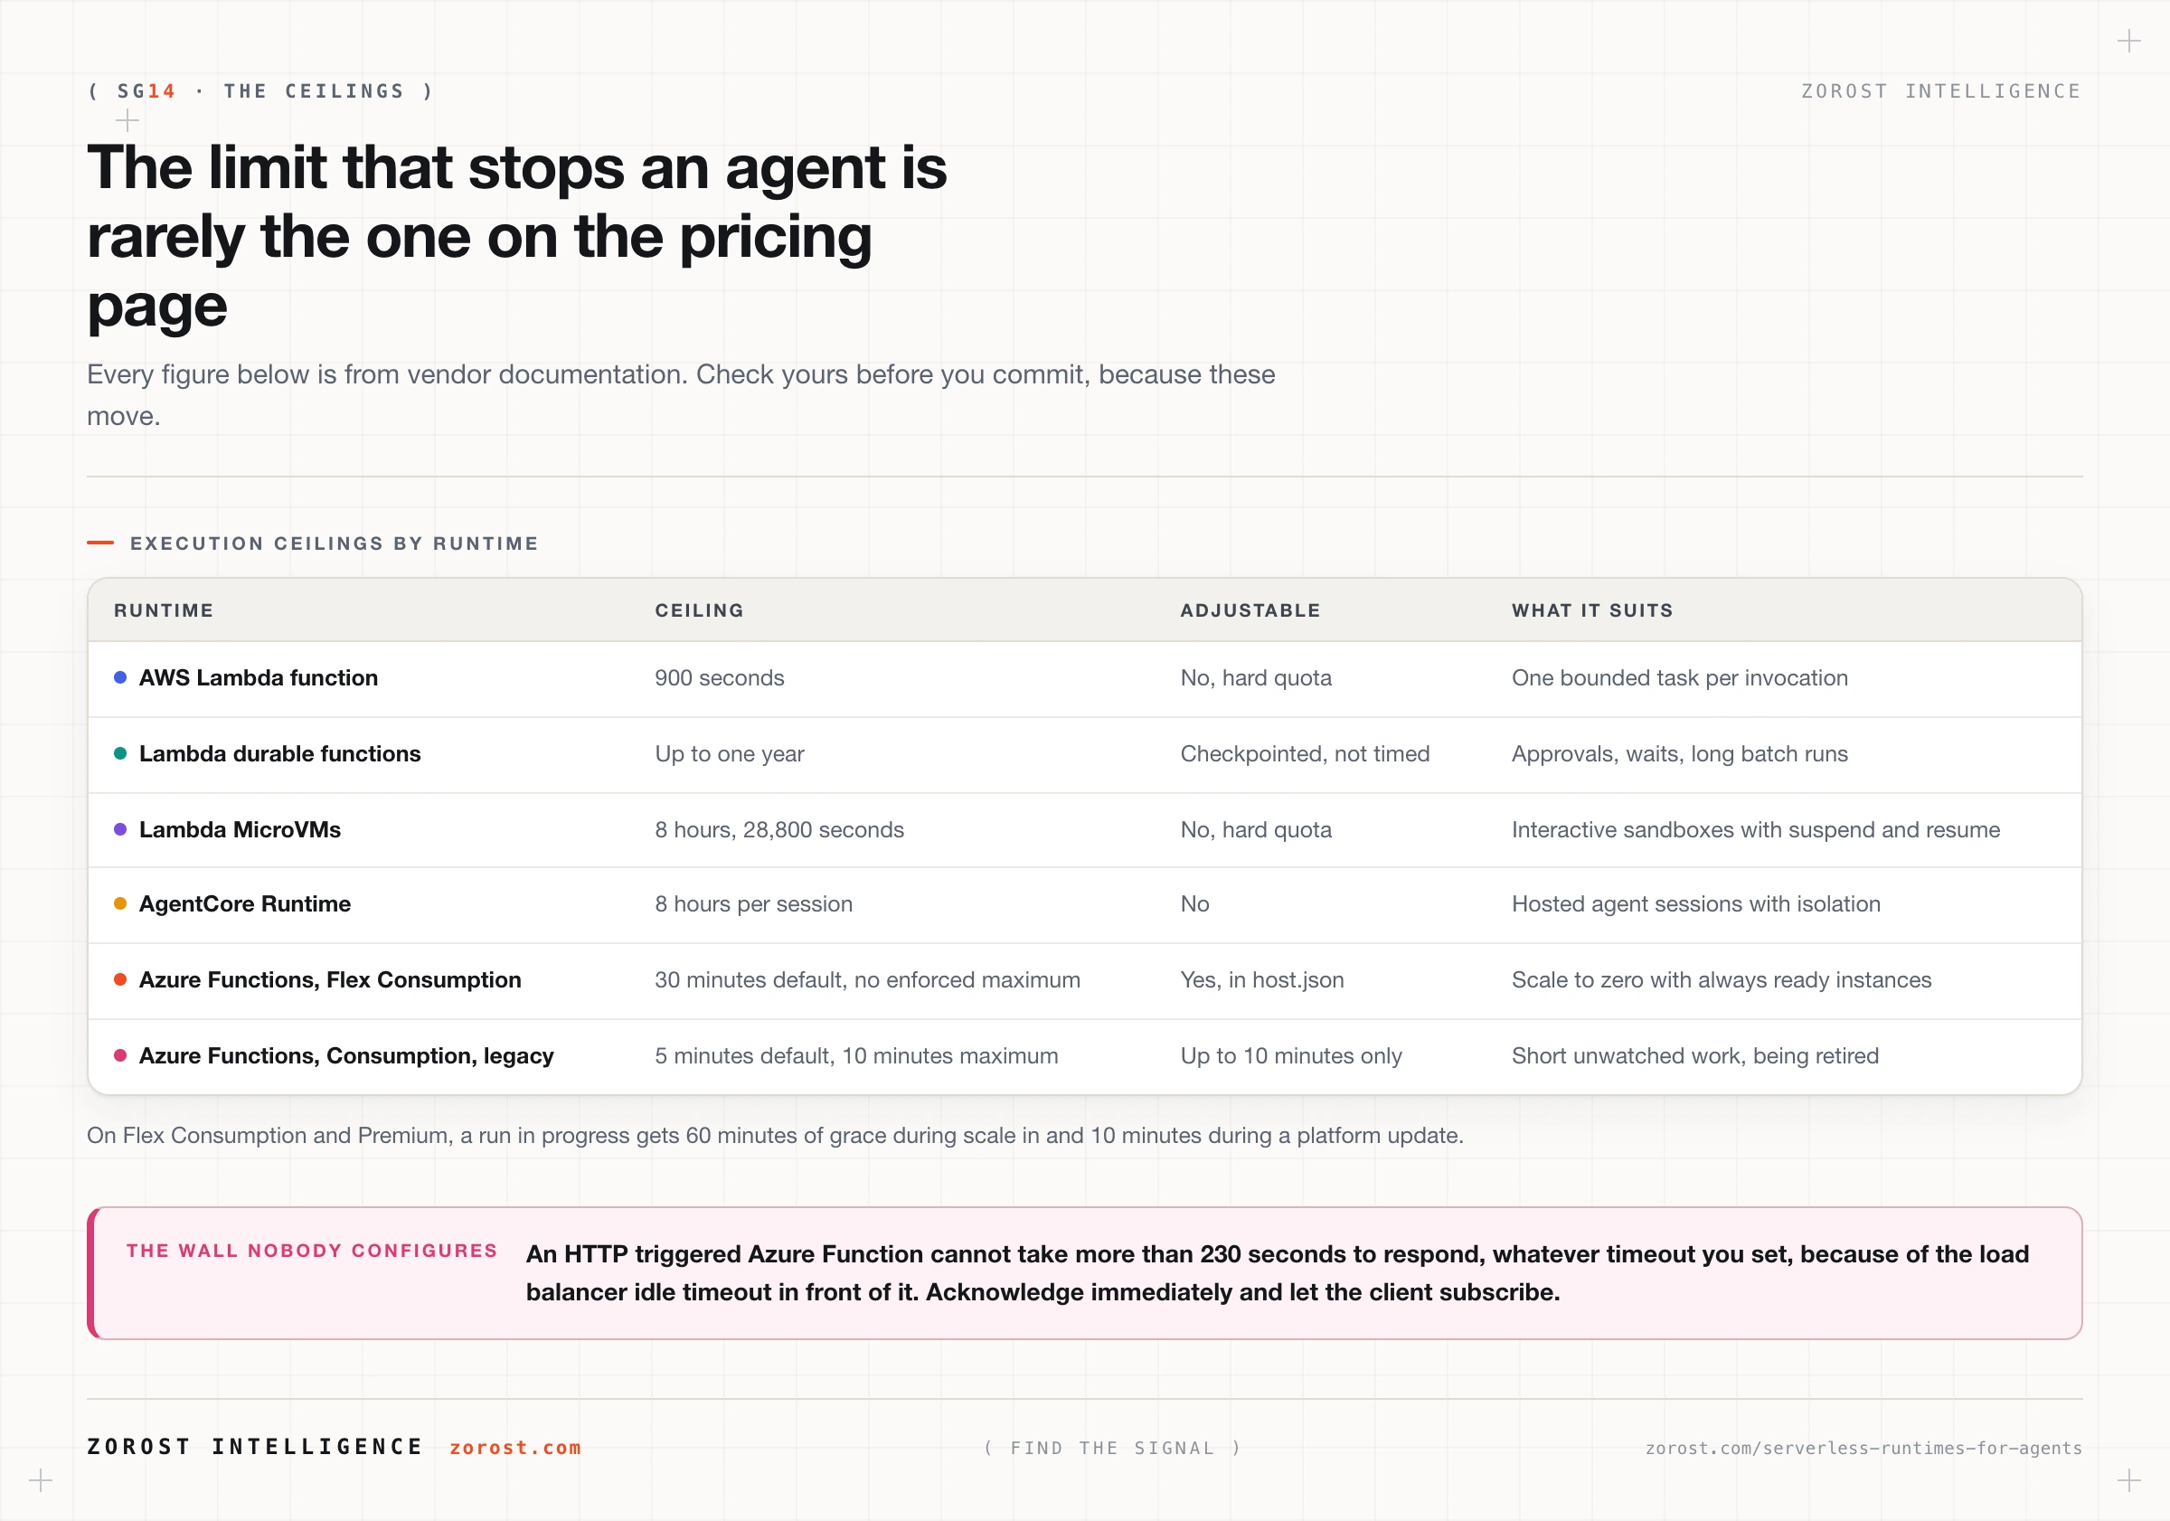This screenshot has height=1521, width=2170.
Task: Click the 'THE WALL NOBODY CONFIGURES' callout label
Action: (x=312, y=1251)
